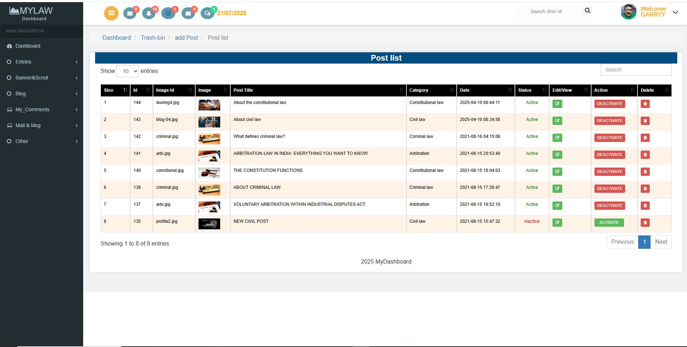
Task: Expand the Entries sidebar menu
Action: (x=42, y=62)
